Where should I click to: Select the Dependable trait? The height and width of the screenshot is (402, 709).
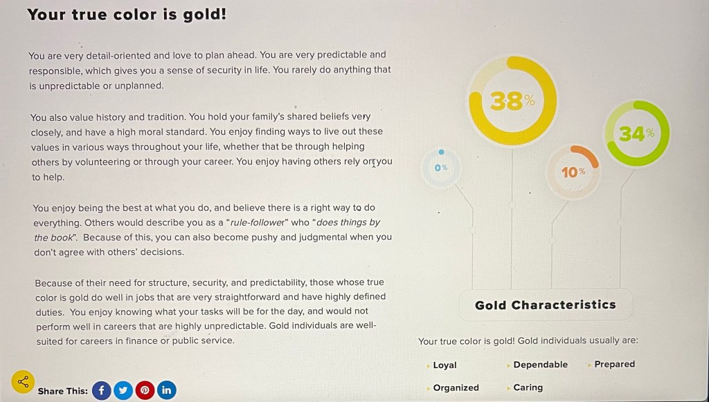point(540,365)
